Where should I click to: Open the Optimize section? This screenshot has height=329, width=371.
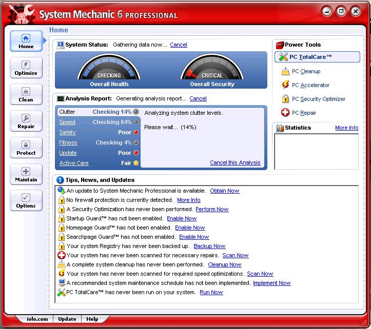26,68
